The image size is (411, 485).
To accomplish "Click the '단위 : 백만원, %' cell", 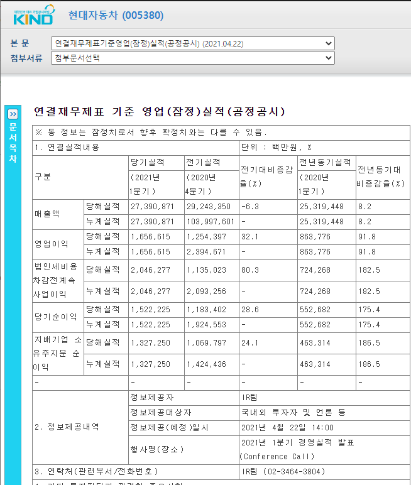I will pyautogui.click(x=324, y=148).
